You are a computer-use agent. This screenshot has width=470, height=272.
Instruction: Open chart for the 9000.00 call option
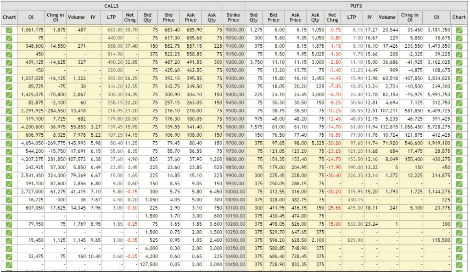(x=9, y=30)
